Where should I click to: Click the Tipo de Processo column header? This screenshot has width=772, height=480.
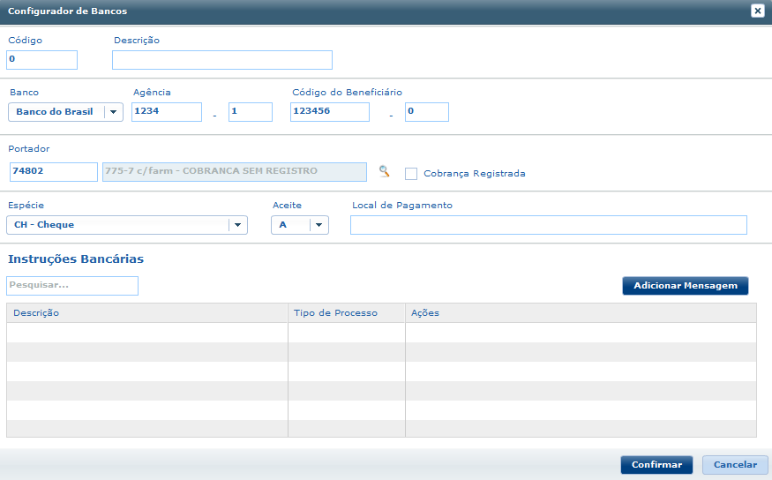(x=346, y=313)
